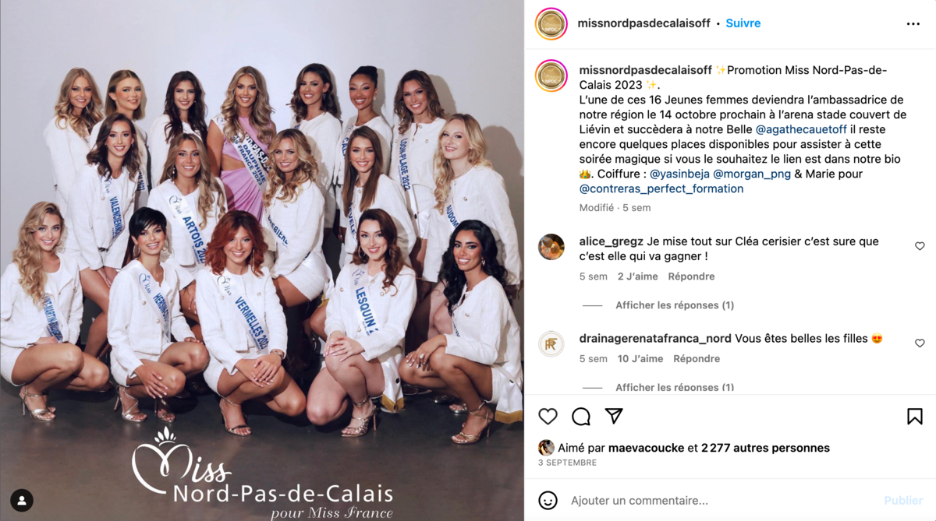Open @contreras_perfect_formation mention link
The height and width of the screenshot is (521, 936).
[x=661, y=188]
